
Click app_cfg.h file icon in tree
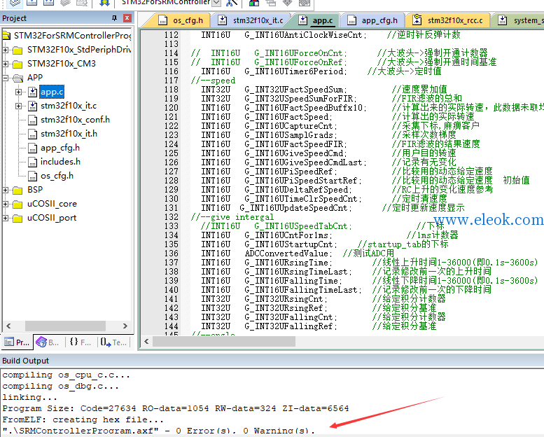pos(33,148)
